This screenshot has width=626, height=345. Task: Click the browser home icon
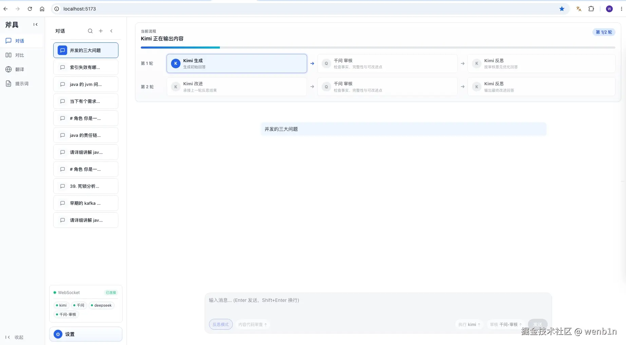pos(42,9)
